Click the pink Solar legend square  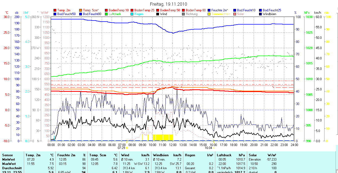[235, 14]
